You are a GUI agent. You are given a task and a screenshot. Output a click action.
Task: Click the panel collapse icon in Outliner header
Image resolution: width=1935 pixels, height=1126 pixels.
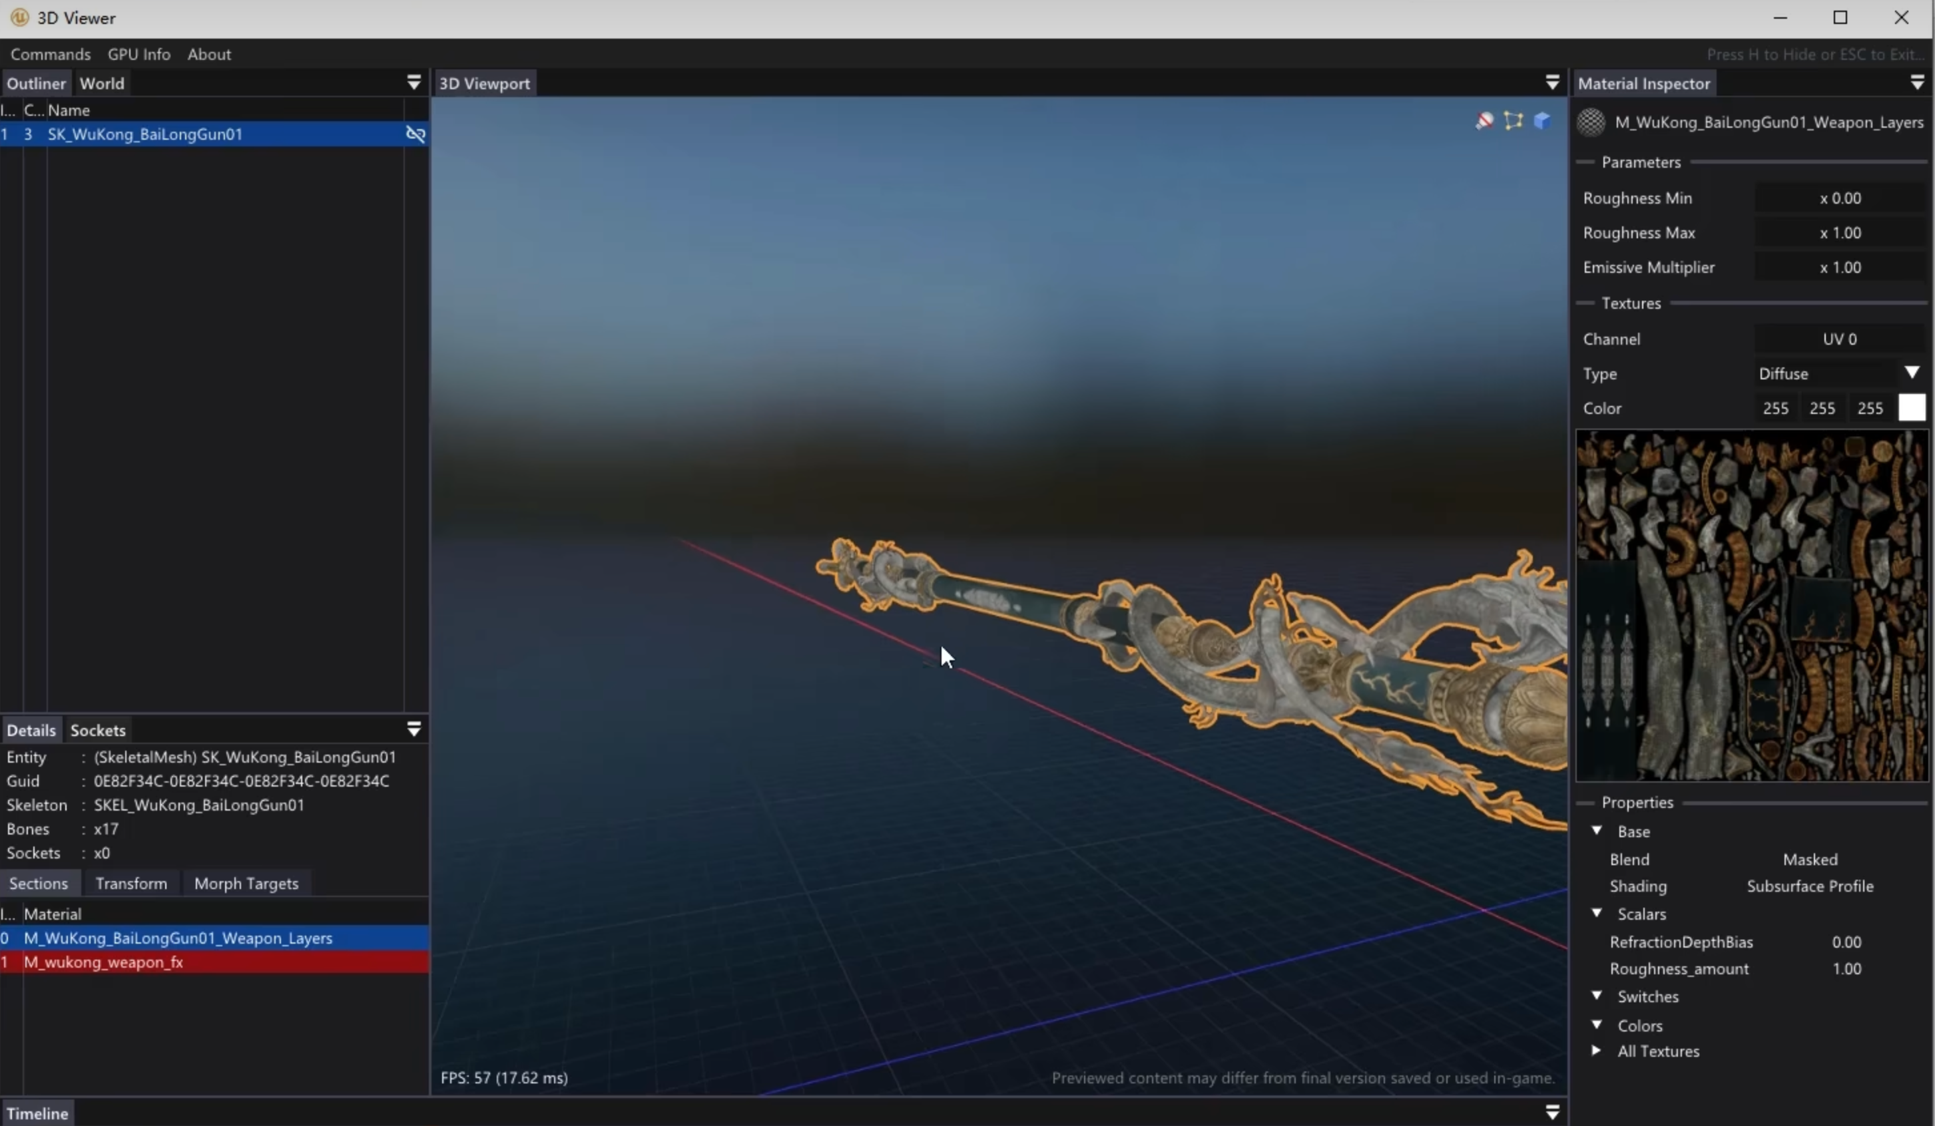click(414, 82)
